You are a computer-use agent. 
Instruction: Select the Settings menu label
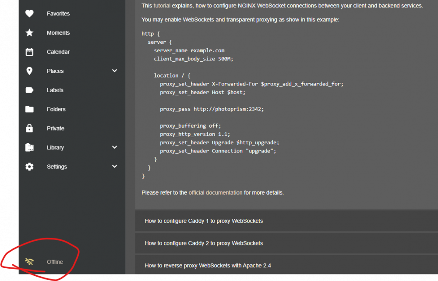[x=57, y=167]
